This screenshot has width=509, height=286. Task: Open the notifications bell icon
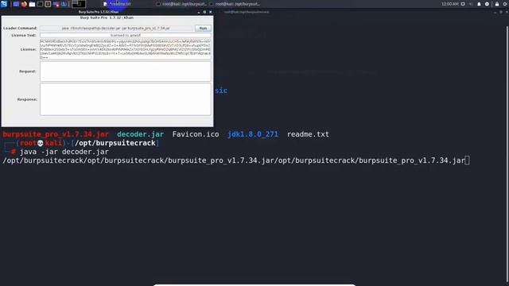coord(479,4)
